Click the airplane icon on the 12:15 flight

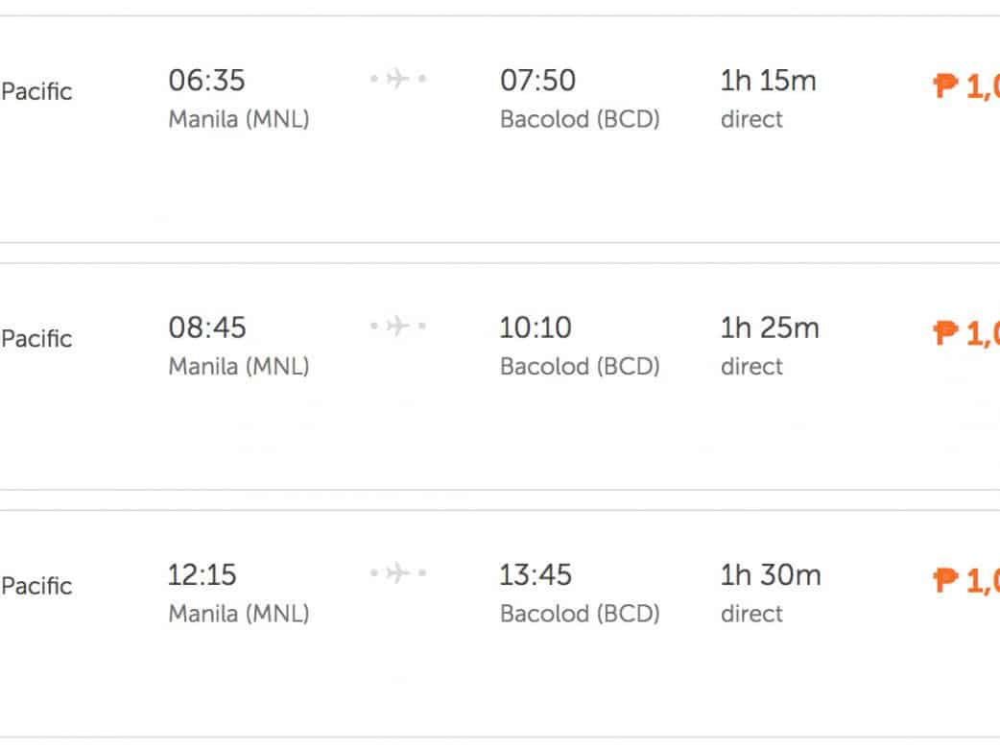coord(398,574)
